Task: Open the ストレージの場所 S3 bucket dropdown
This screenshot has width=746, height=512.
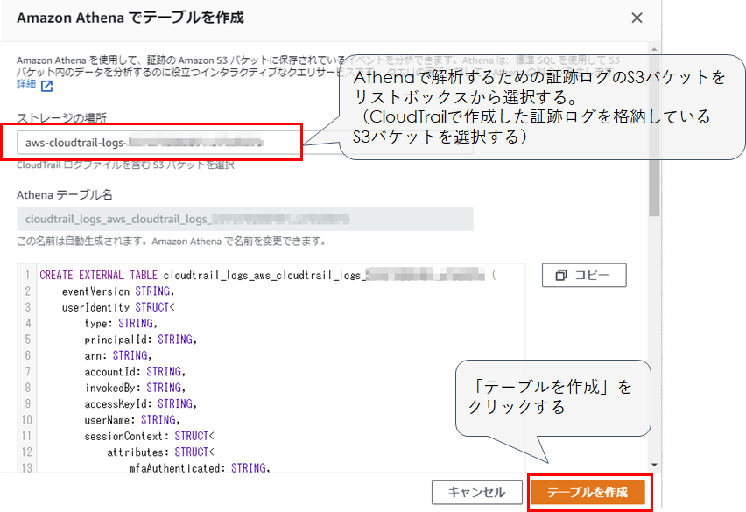Action: [x=158, y=142]
